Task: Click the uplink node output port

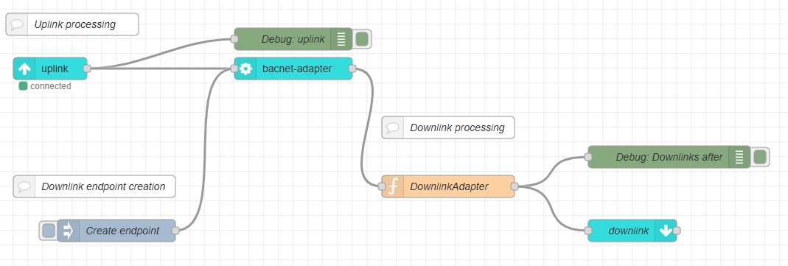Action: (87, 69)
